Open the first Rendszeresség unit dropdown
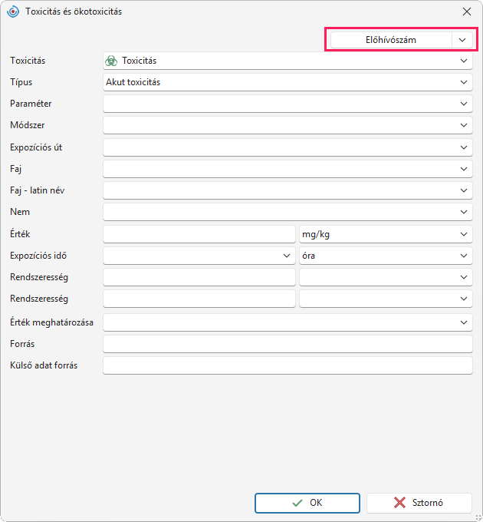This screenshot has width=483, height=522. pyautogui.click(x=386, y=277)
